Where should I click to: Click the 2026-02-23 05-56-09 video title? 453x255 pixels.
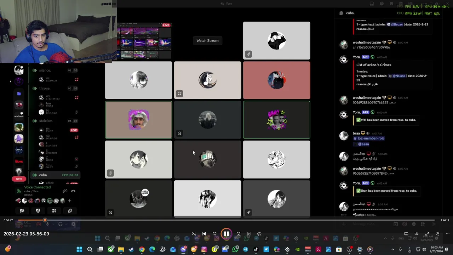26,234
